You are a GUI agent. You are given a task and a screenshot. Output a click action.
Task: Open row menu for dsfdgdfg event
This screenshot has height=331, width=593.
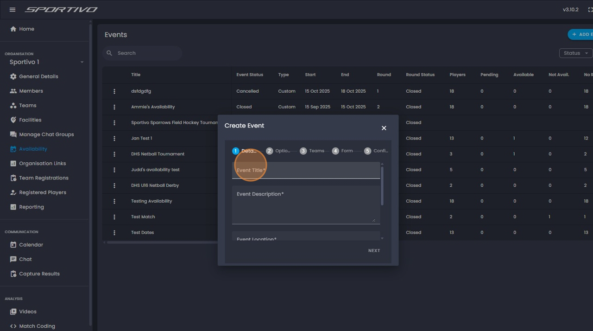coord(114,91)
